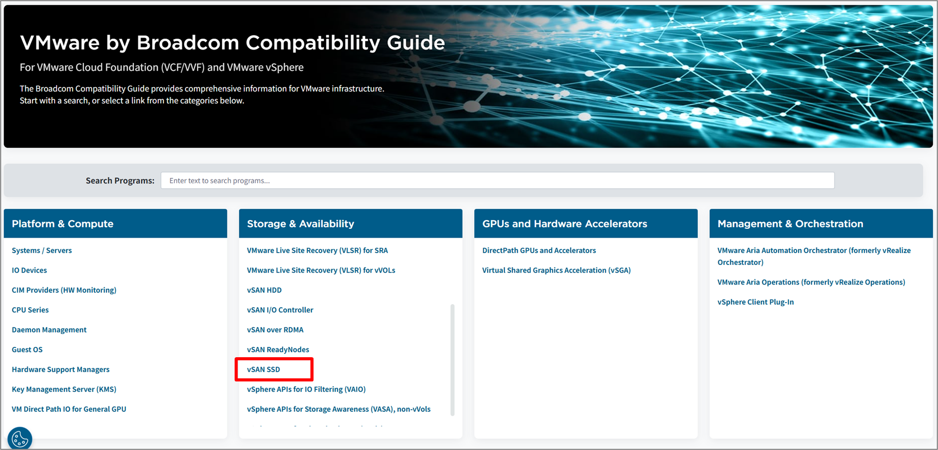This screenshot has height=450, width=938.
Task: Open VMware Live Site Recovery for SRA
Action: tap(317, 251)
